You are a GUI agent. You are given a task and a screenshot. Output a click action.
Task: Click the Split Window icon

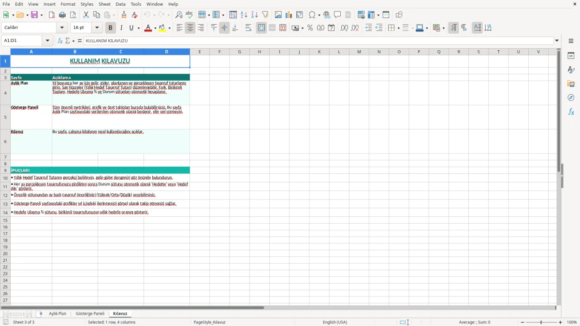click(x=386, y=15)
